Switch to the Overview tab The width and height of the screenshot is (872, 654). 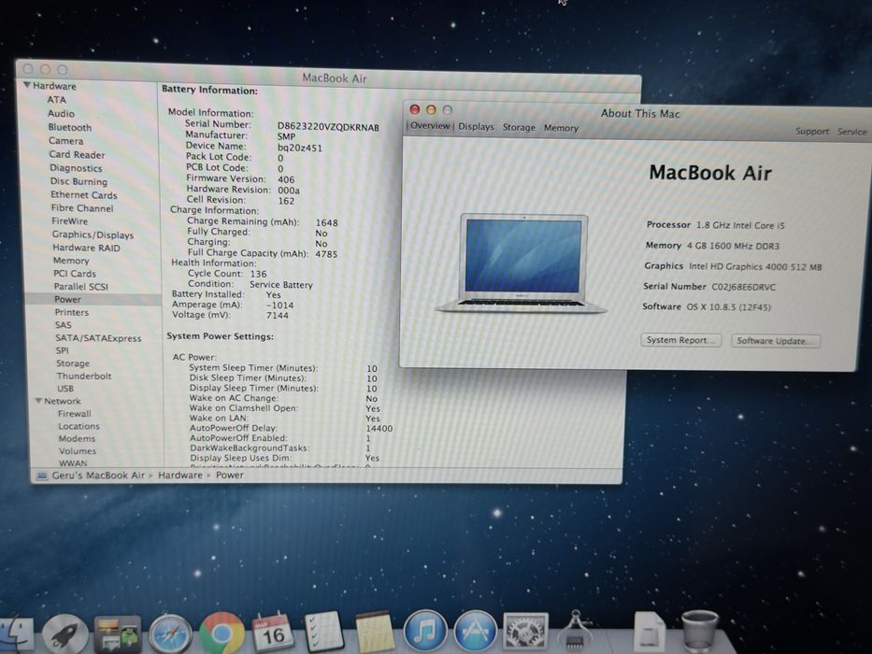tap(430, 126)
